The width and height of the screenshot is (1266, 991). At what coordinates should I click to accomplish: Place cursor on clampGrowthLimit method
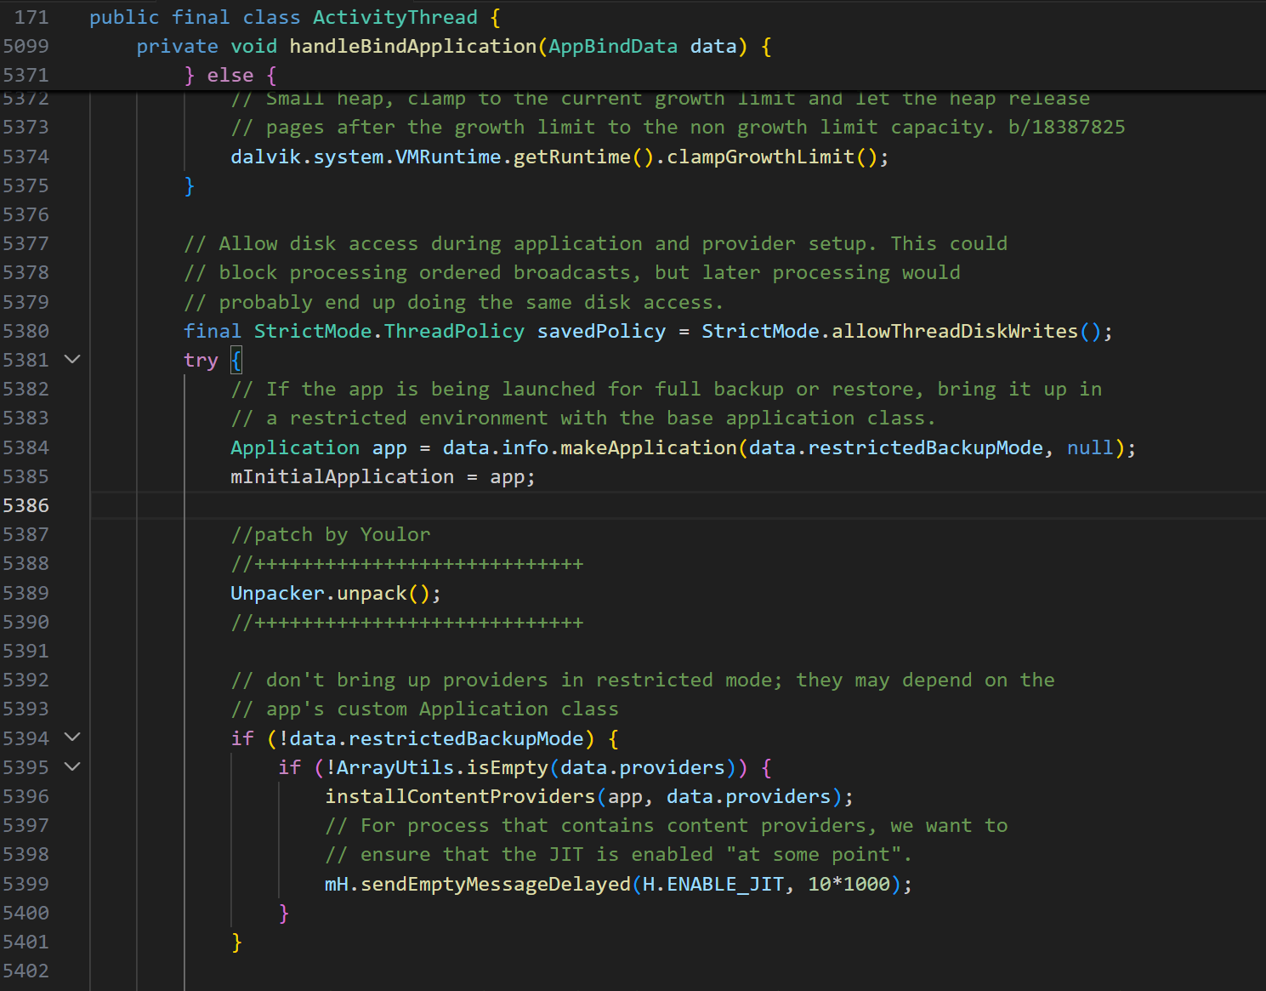pyautogui.click(x=760, y=157)
